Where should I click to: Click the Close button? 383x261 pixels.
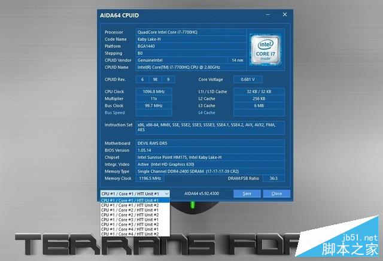276,193
